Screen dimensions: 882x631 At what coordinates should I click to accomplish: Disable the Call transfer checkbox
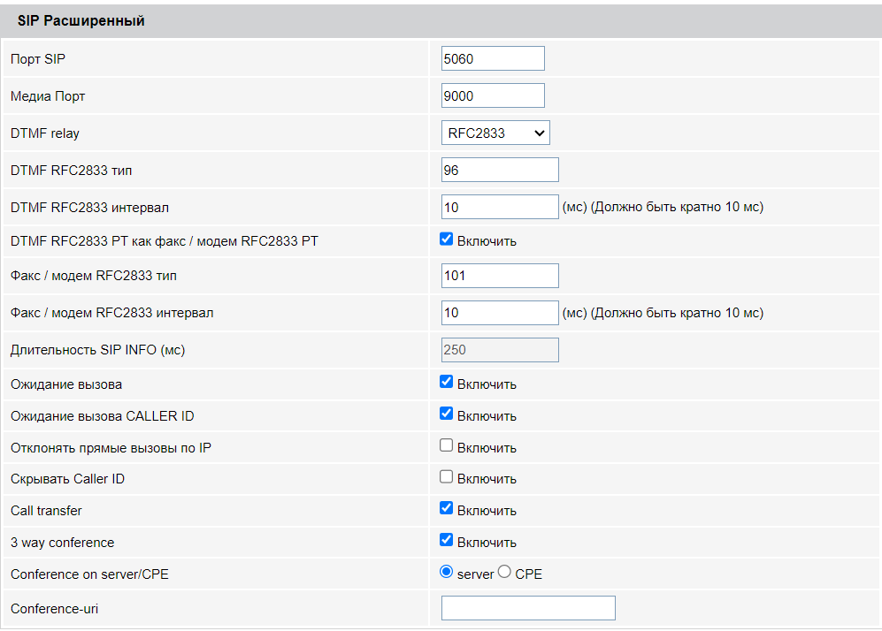tap(447, 509)
